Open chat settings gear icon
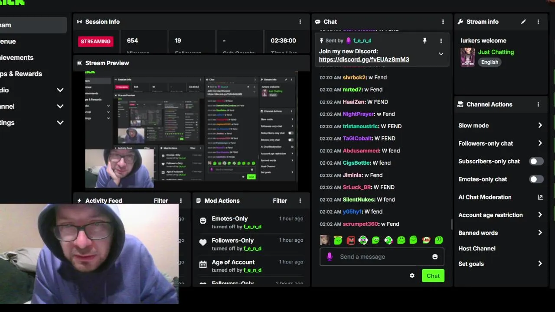This screenshot has height=312, width=555. click(x=412, y=276)
